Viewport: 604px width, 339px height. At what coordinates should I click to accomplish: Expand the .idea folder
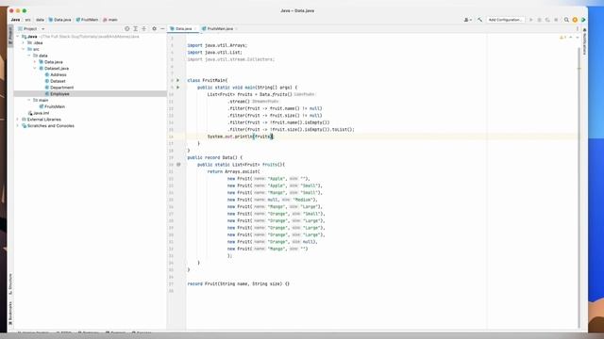[24, 43]
